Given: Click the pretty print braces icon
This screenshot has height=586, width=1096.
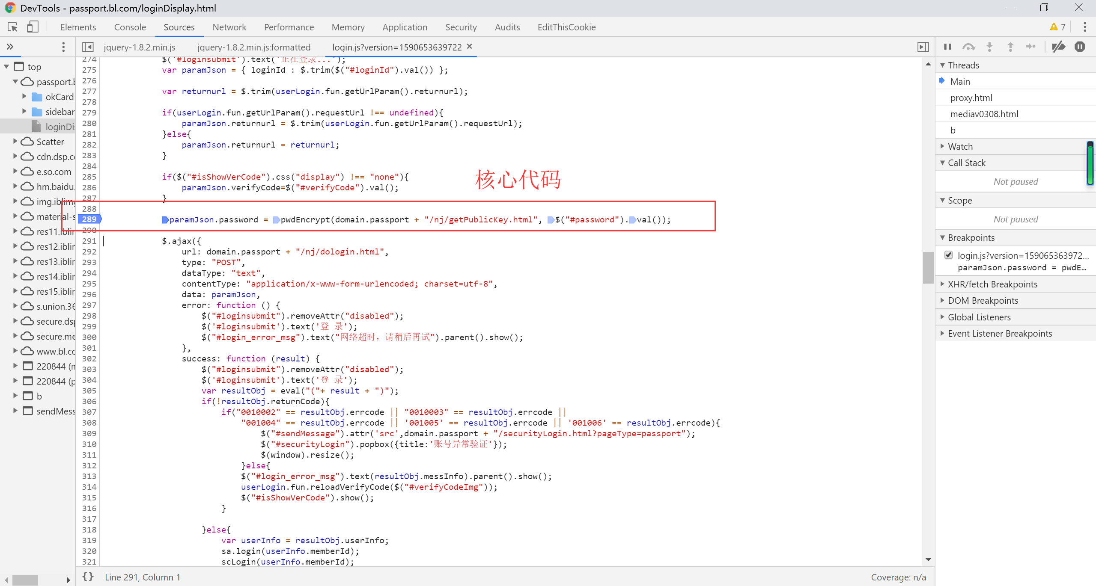Looking at the screenshot, I should coord(88,577).
